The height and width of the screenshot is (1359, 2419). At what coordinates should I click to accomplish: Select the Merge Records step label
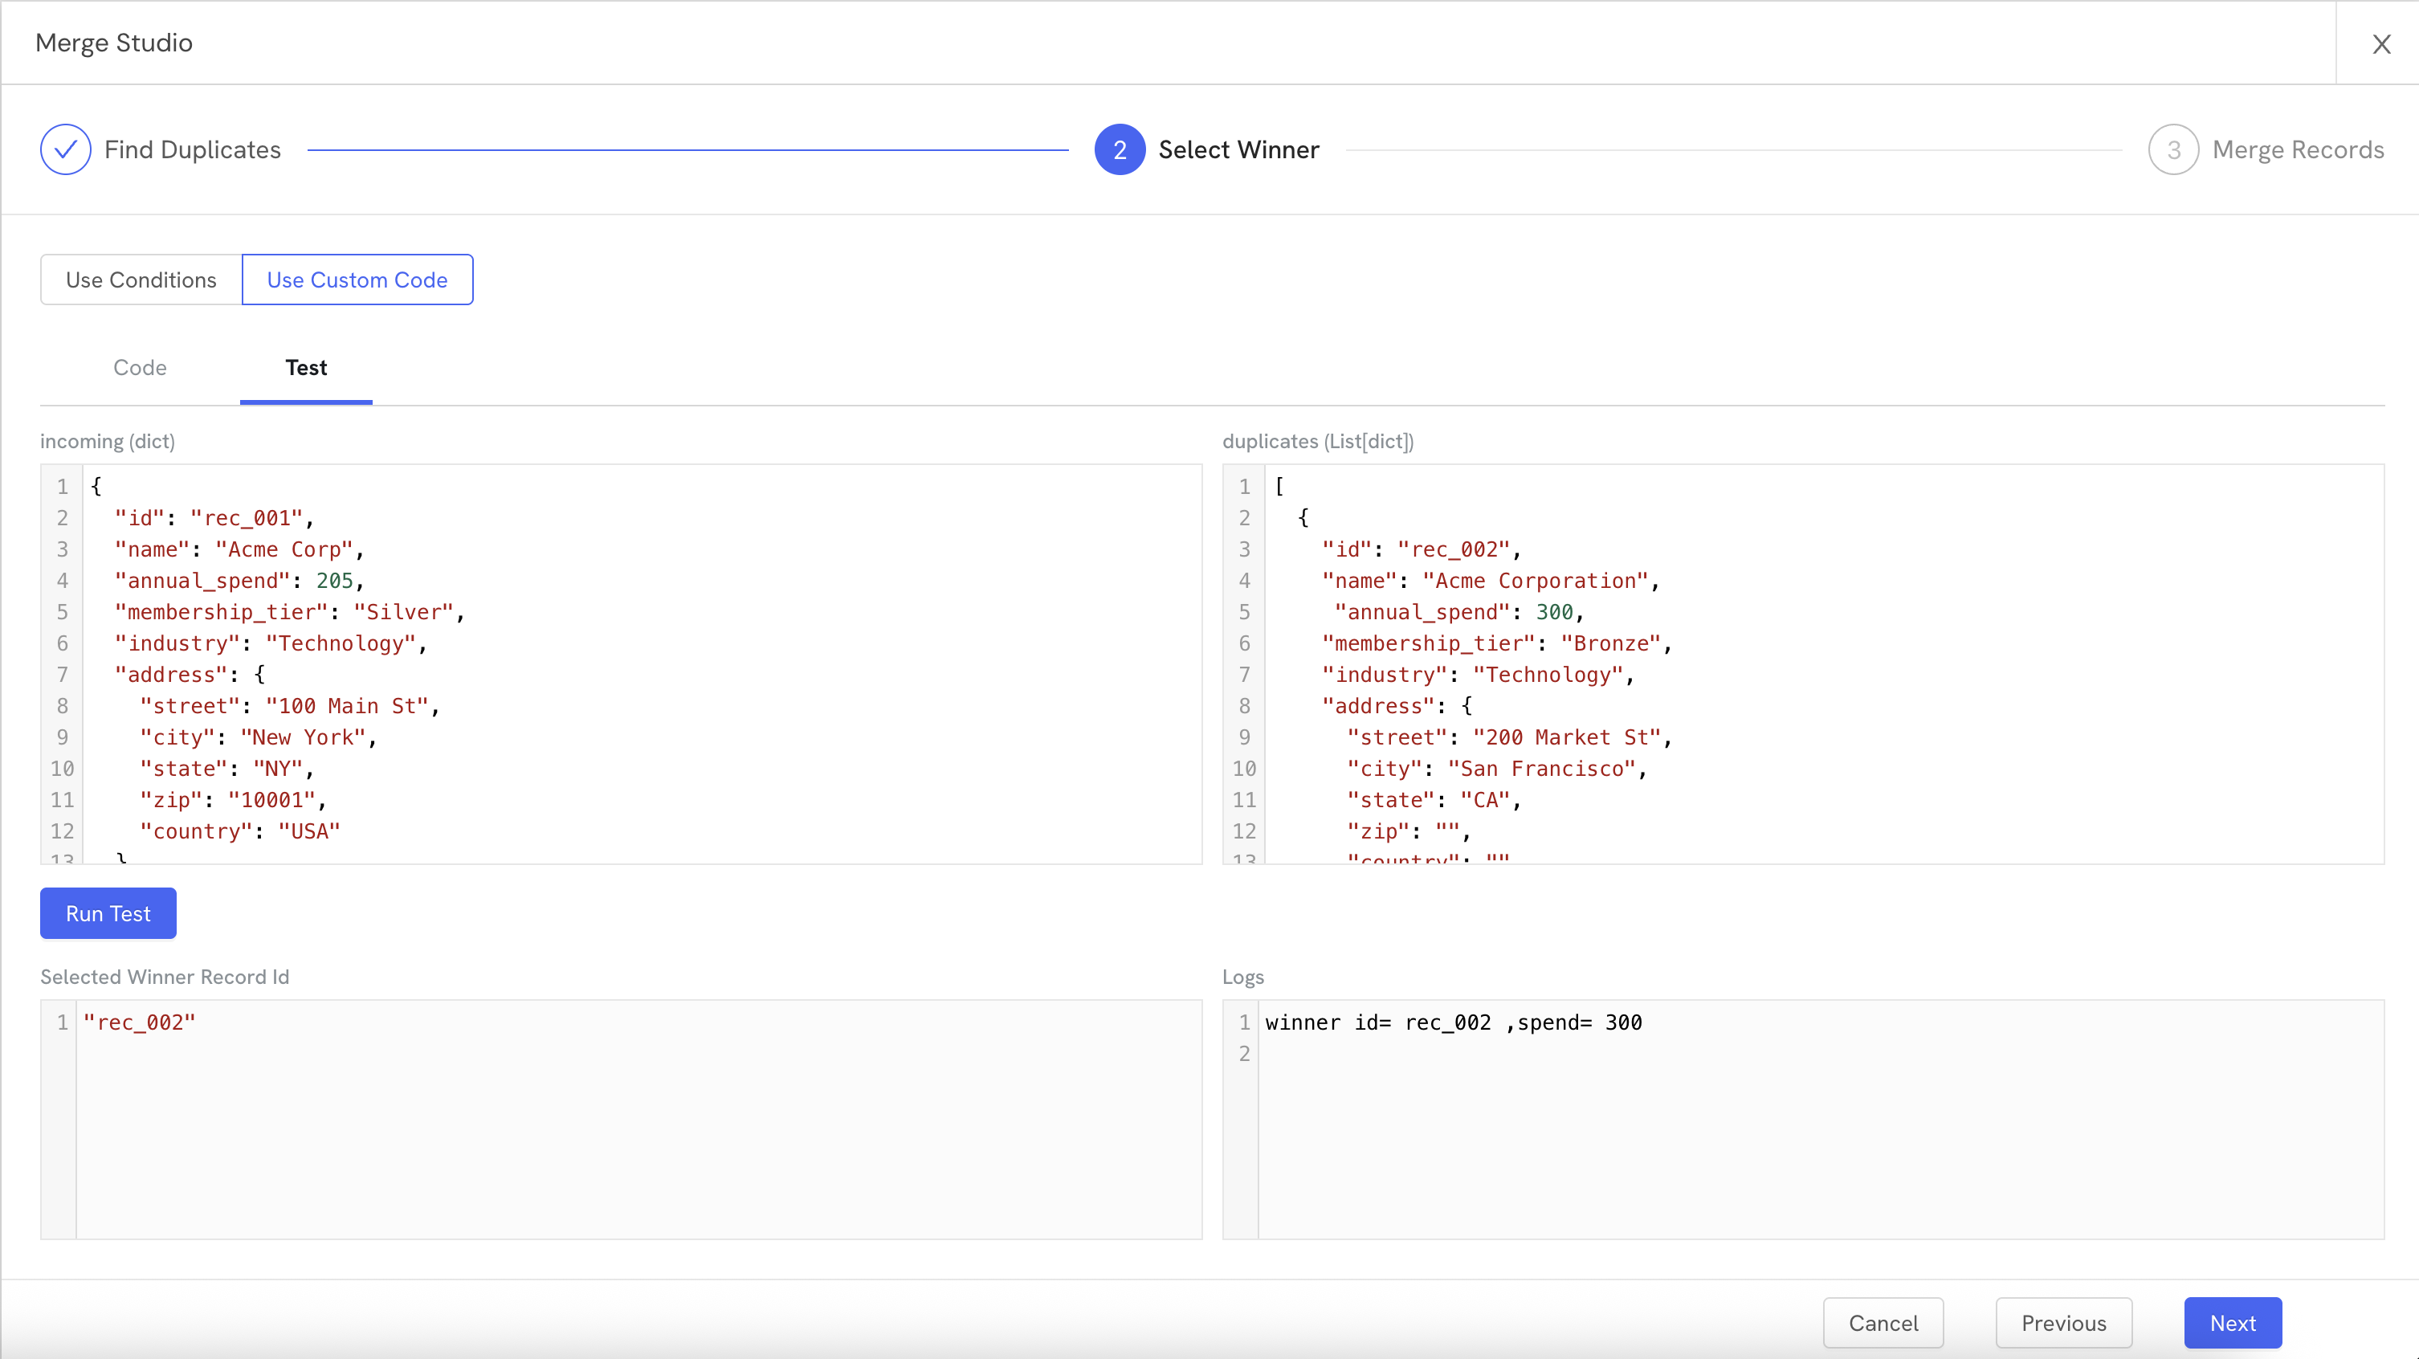tap(2298, 149)
